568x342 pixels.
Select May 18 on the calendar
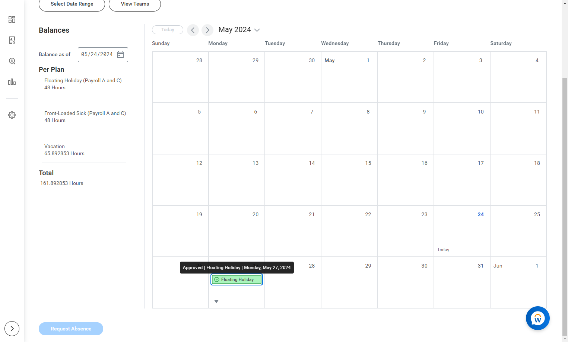pyautogui.click(x=518, y=180)
